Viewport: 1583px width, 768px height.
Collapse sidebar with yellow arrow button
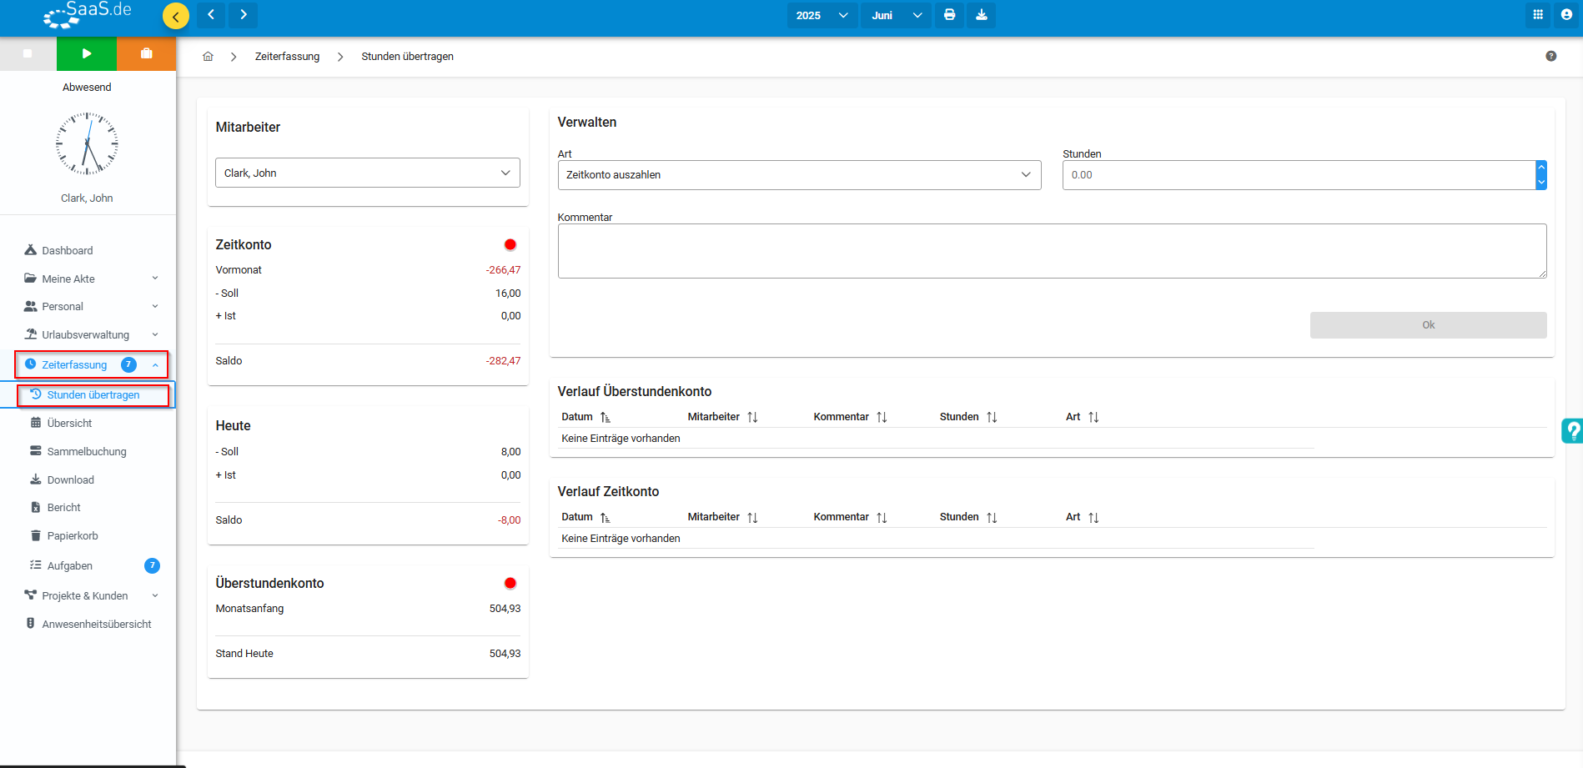[176, 16]
